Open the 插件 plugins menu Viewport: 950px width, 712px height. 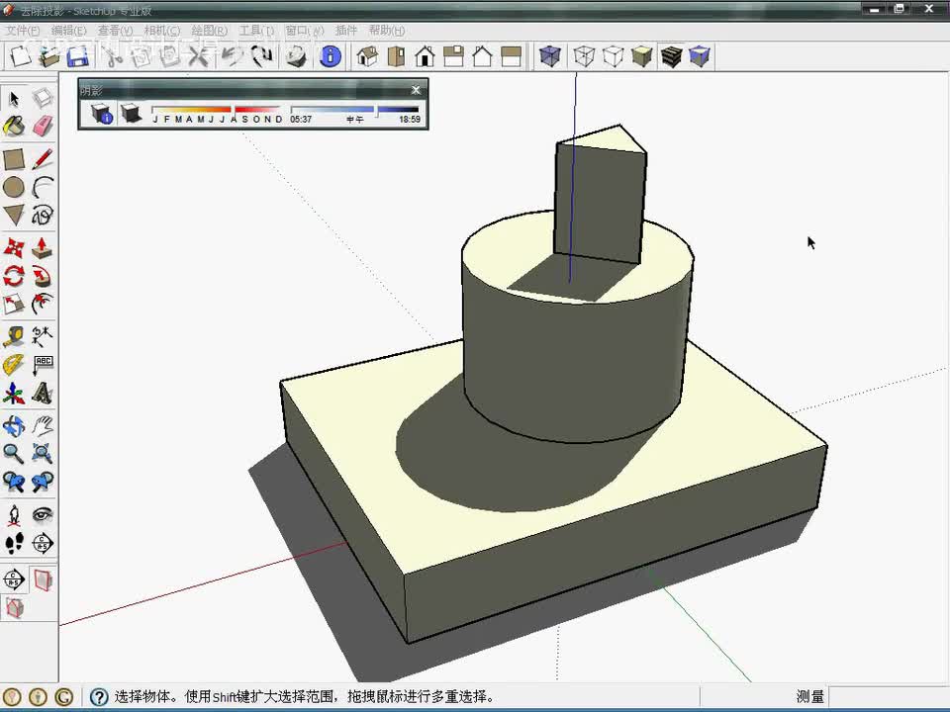pyautogui.click(x=346, y=31)
